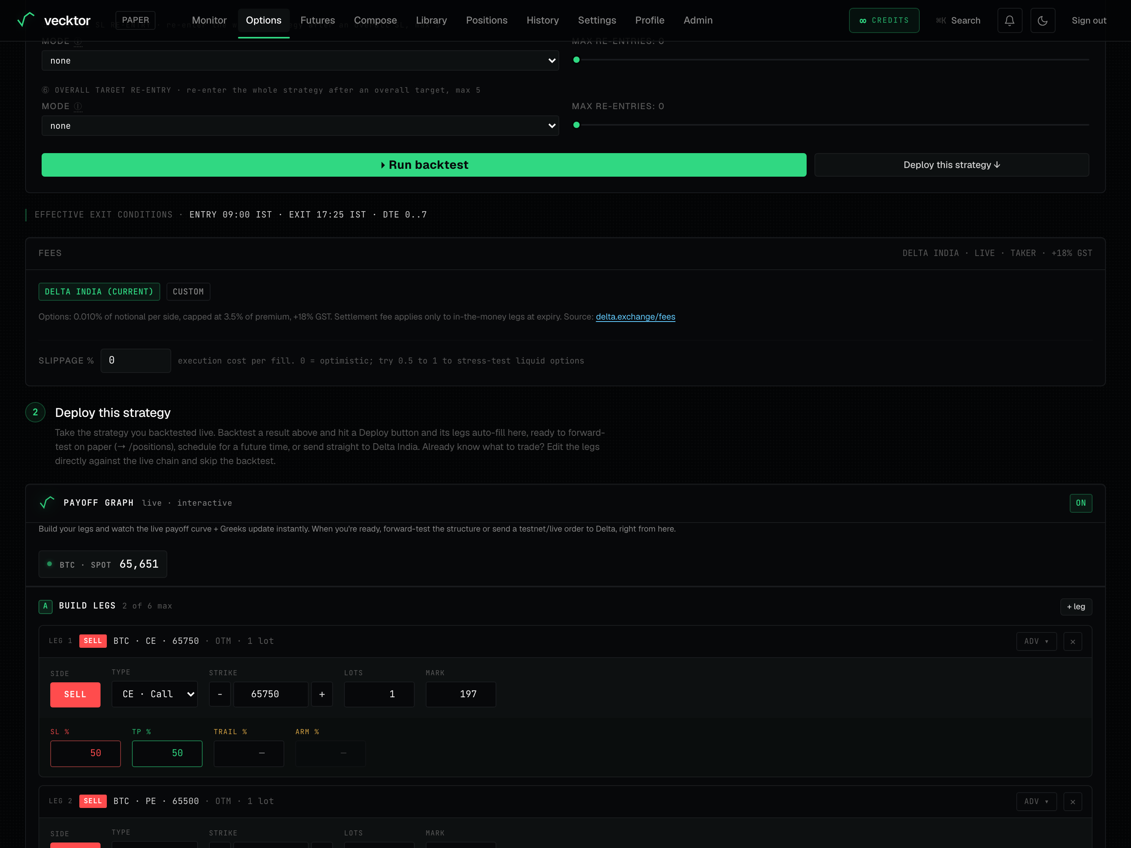Screen dimensions: 1131x848
Task: Click the Leg 1 strike field 65750
Action: 271,694
